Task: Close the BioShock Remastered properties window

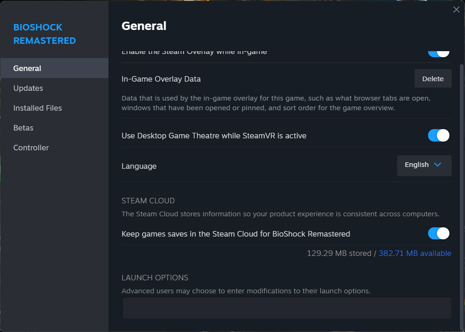Action: click(x=456, y=10)
